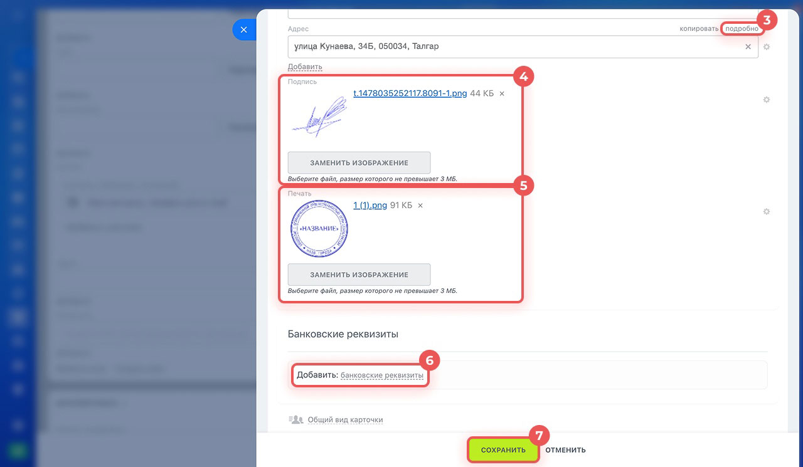The width and height of the screenshot is (803, 467).
Task: Click Добавить link below the address field
Action: (305, 66)
